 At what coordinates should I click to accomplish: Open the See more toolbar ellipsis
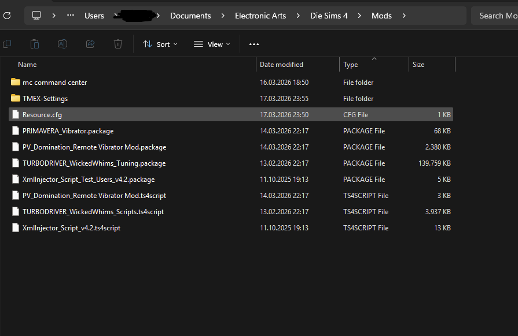tap(254, 44)
